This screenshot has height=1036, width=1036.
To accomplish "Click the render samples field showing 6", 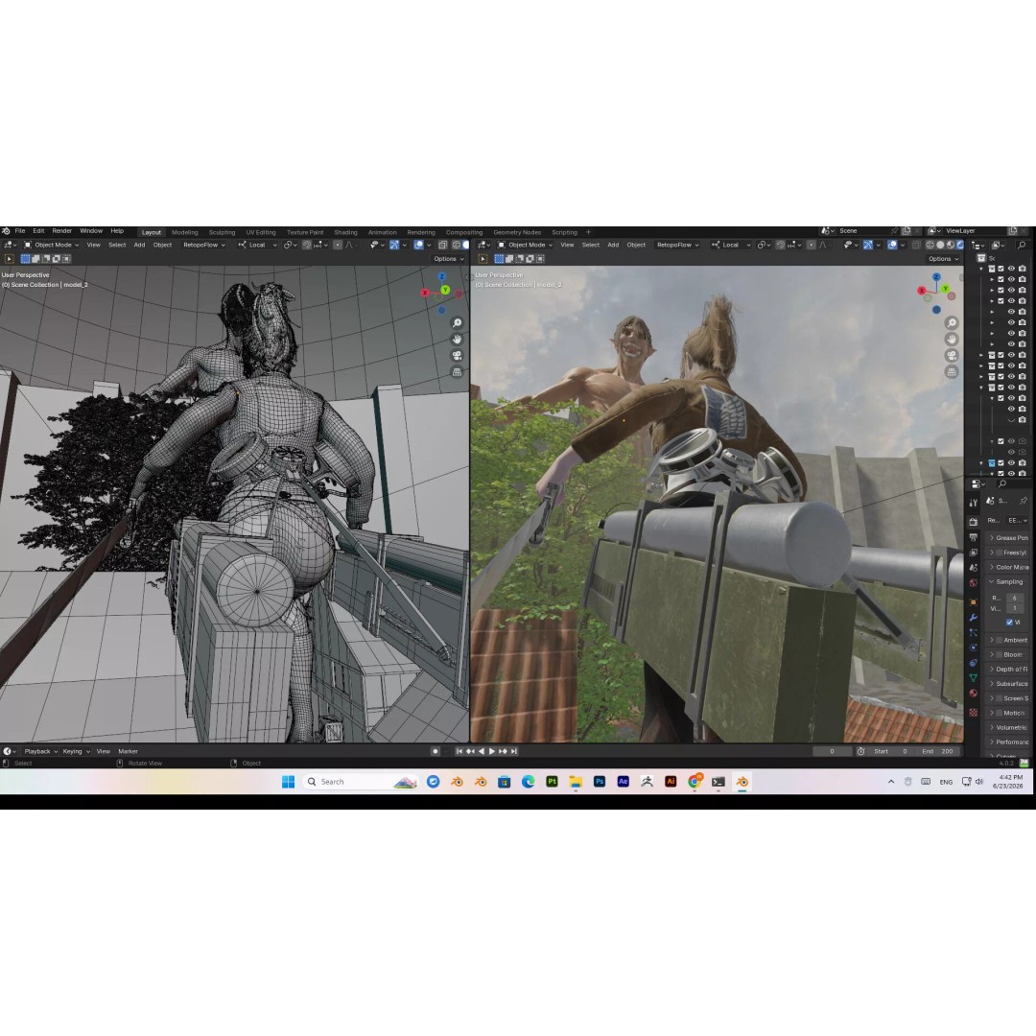I will click(x=1015, y=598).
